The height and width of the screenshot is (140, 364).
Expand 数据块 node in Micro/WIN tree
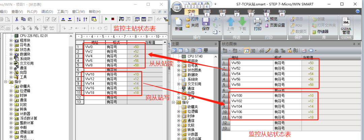point(11,54)
